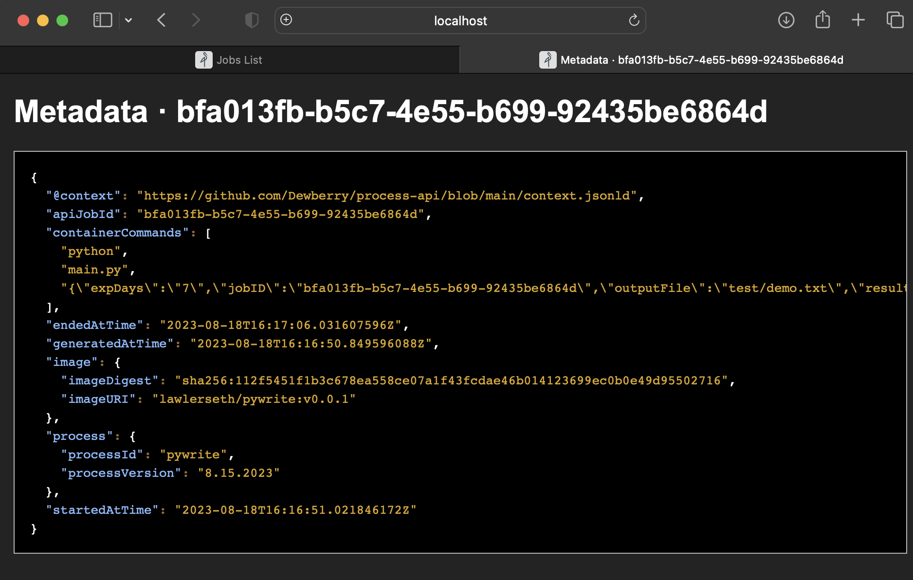
Task: Click the "apiJobId" key
Action: [83, 214]
